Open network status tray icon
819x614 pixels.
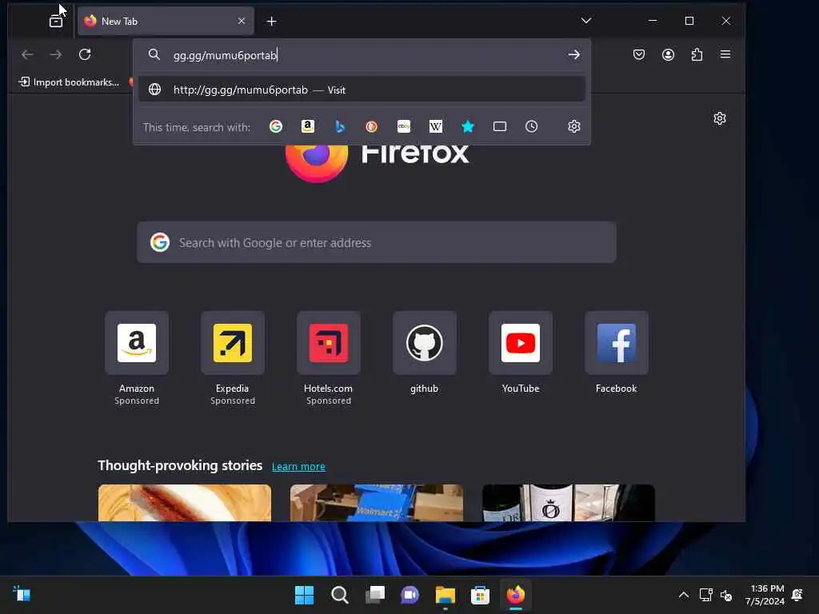coord(705,595)
